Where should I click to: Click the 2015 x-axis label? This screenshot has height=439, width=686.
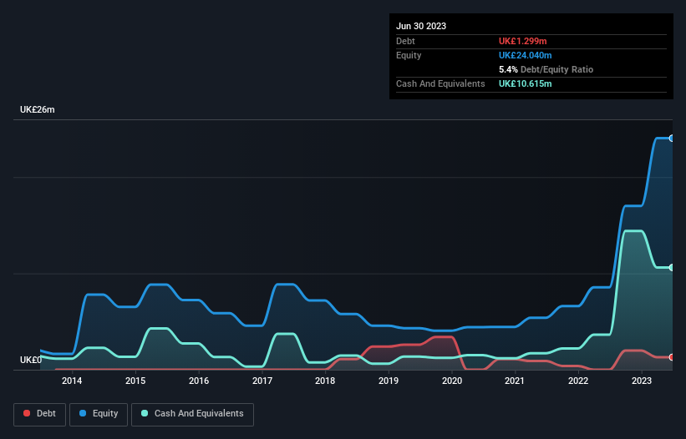tap(135, 381)
